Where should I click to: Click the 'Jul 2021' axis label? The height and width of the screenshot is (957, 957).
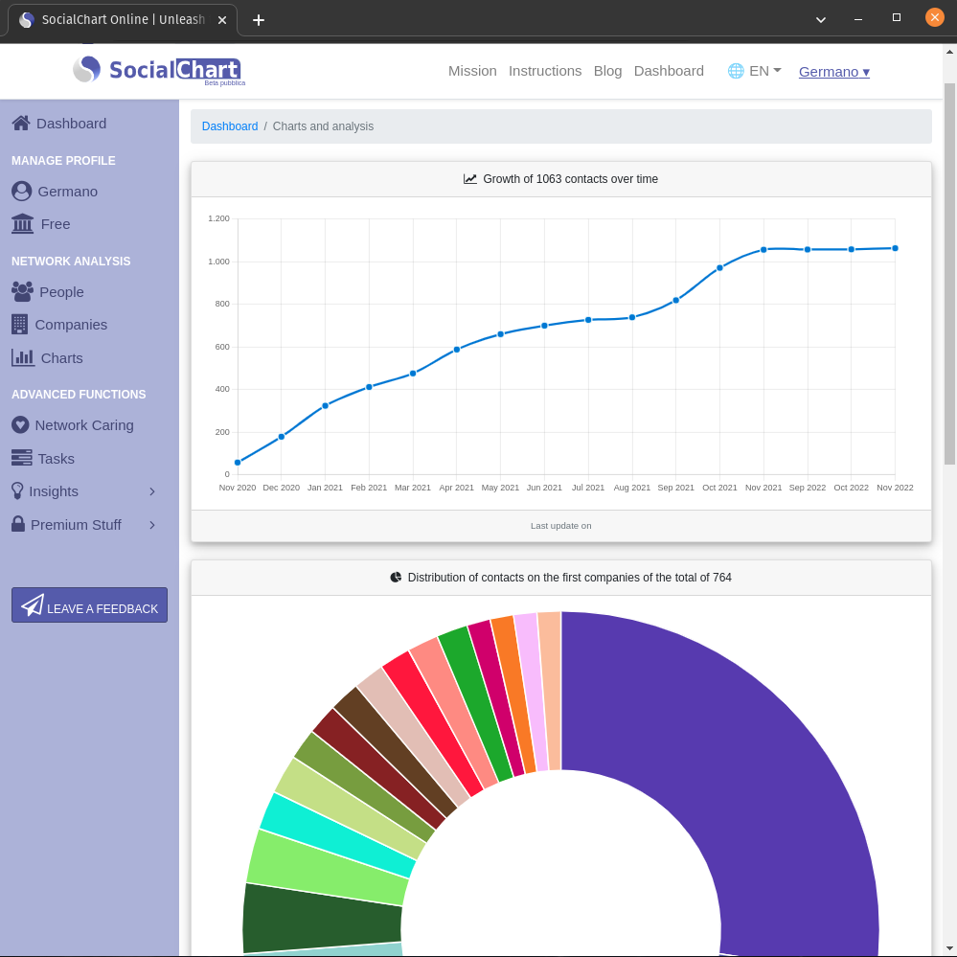point(588,488)
